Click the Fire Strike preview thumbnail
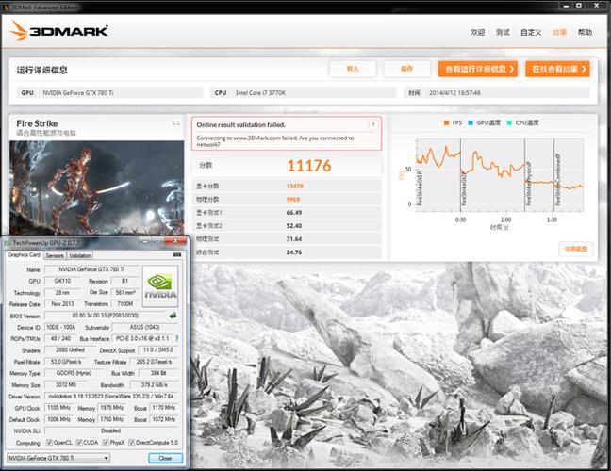611x471 pixels. 96,188
